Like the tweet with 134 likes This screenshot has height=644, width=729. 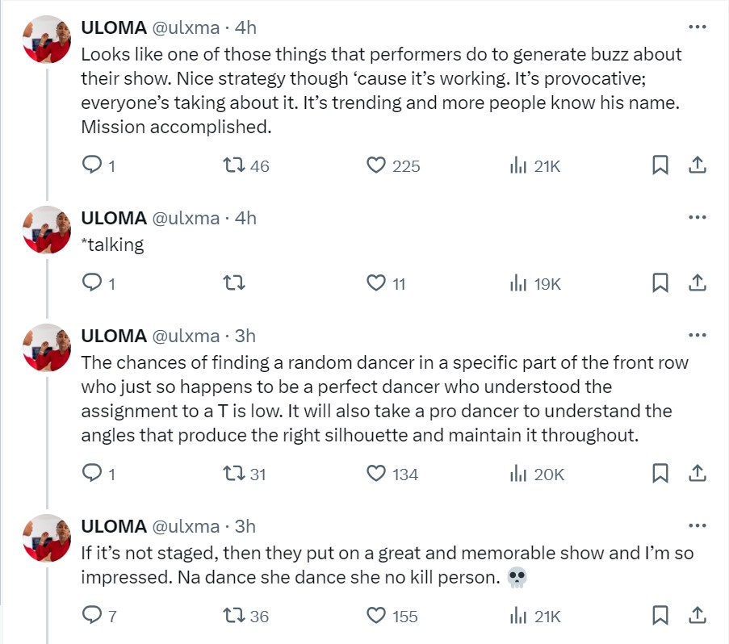375,474
